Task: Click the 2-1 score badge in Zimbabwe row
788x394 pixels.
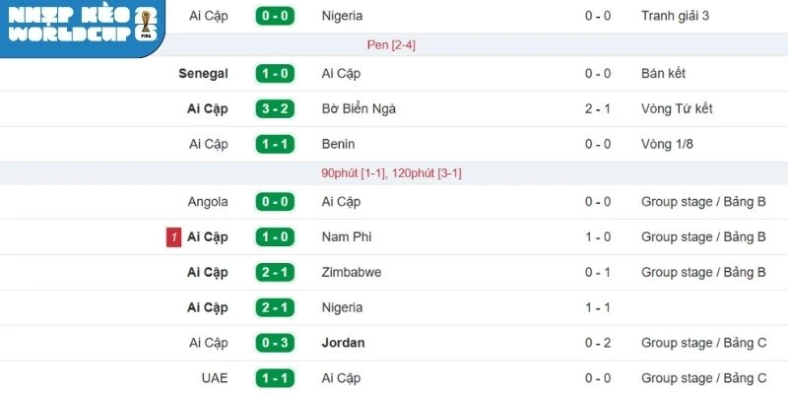Action: [276, 272]
